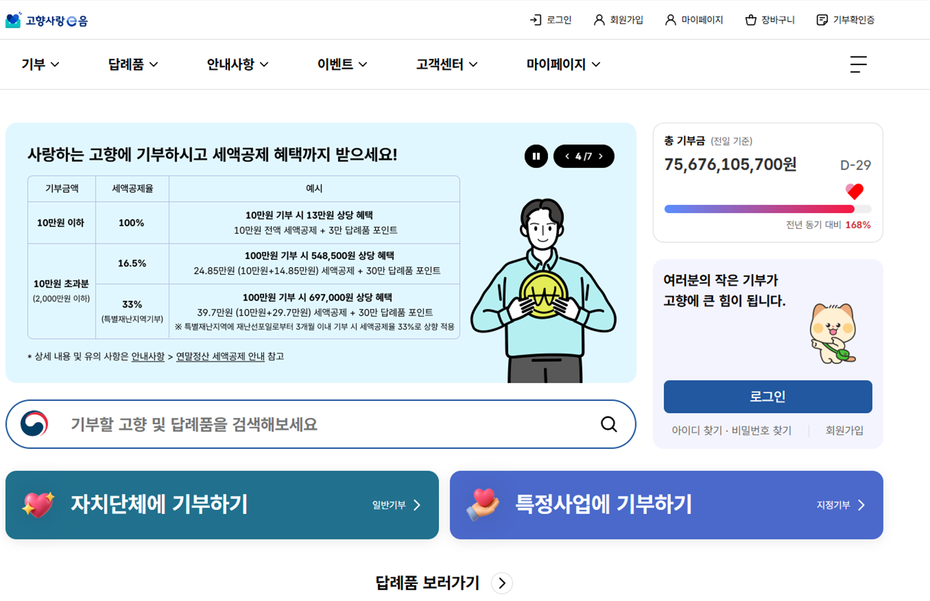
Task: Expand the 고객센터 dropdown menu
Action: pos(447,64)
